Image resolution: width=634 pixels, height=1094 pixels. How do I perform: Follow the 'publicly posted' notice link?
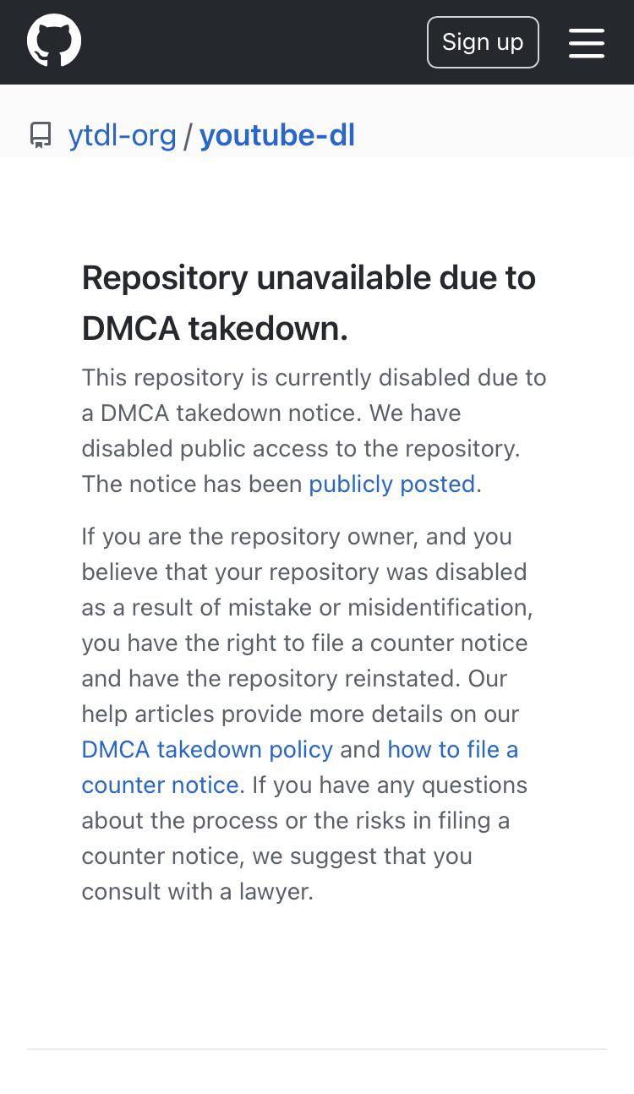coord(391,484)
